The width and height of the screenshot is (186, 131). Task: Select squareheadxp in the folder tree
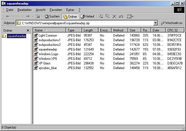tap(16, 36)
